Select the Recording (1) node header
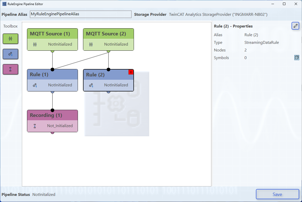Viewport: 302px width, 202px height. [x=52, y=115]
